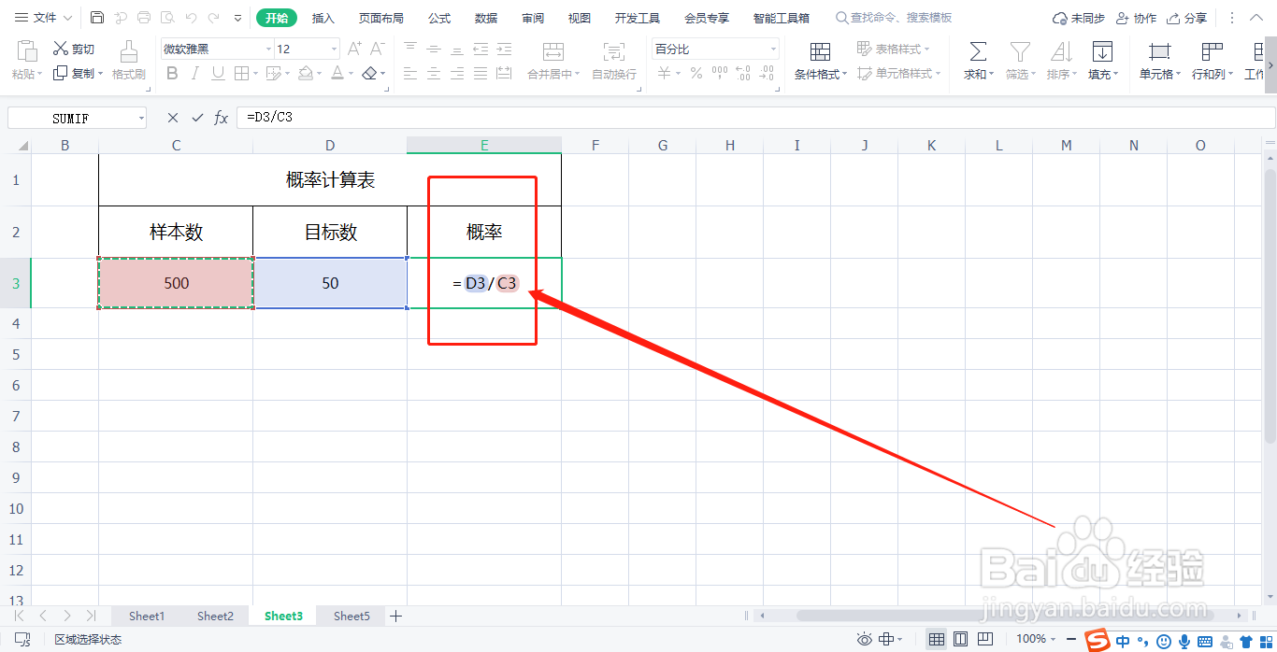Toggle center horizontal alignment
Viewport: 1277px width, 652px height.
click(x=434, y=73)
